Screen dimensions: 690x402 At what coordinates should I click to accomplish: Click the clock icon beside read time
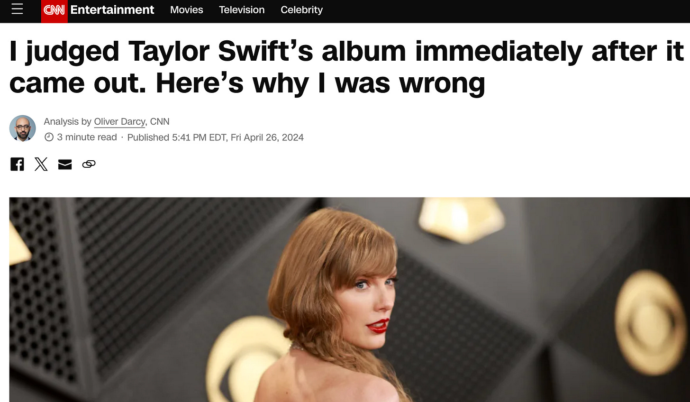(x=49, y=137)
